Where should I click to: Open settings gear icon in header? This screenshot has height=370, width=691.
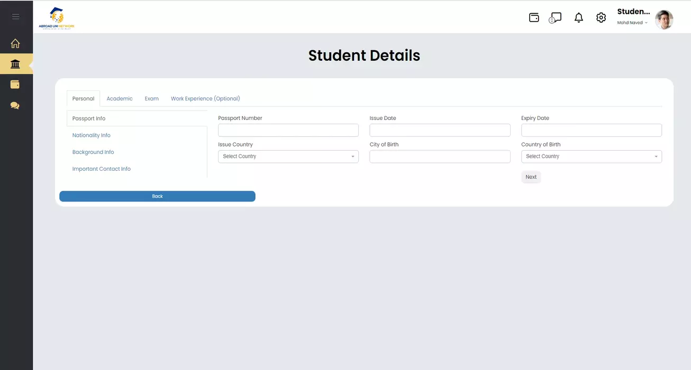(601, 18)
